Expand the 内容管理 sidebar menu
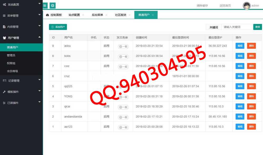Viewport: 263px width, 155px height. (21, 27)
